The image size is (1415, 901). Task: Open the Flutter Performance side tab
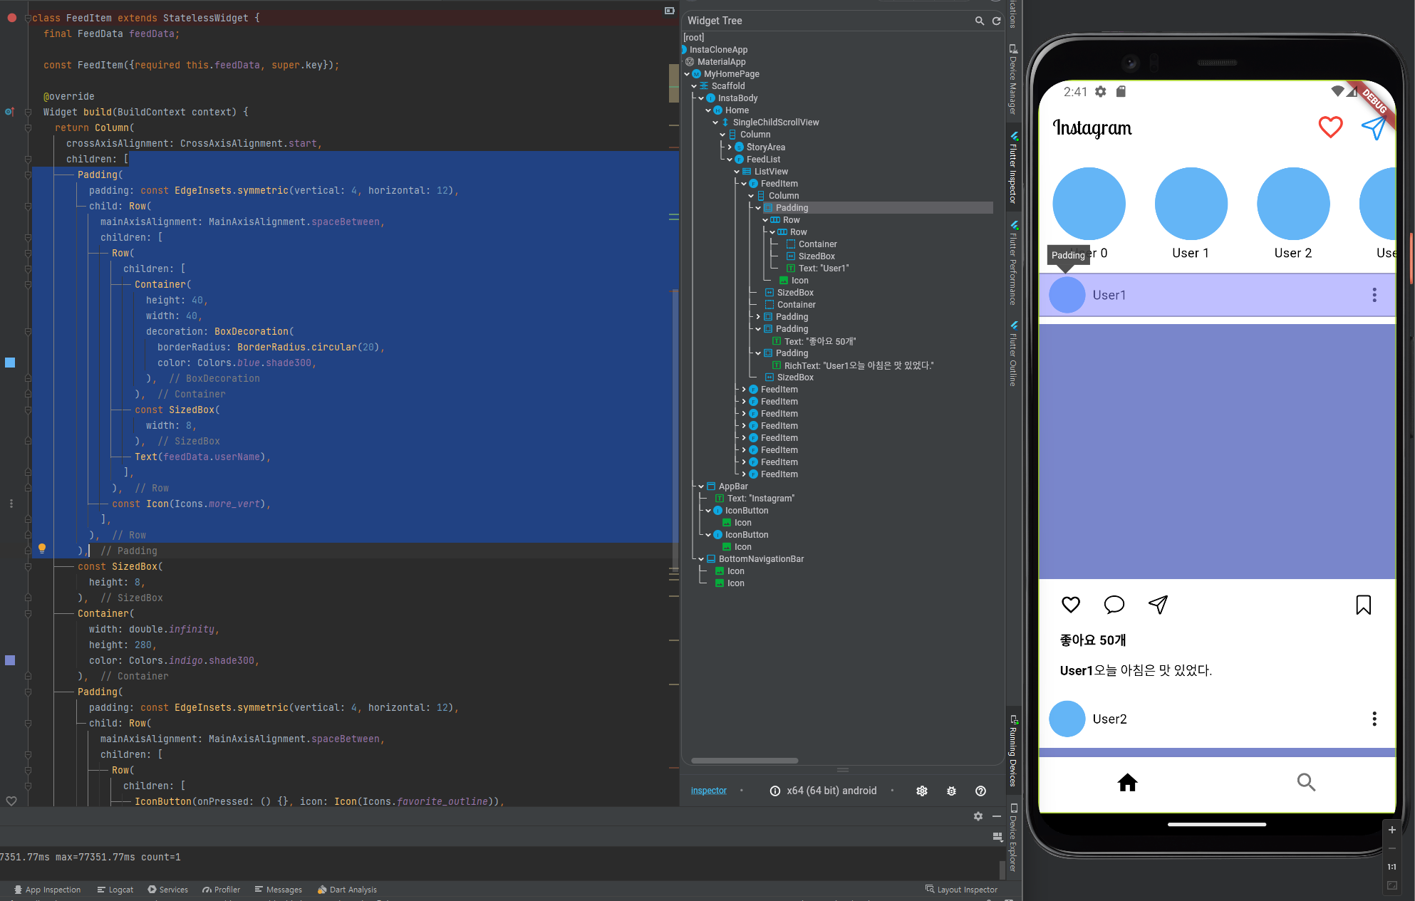click(x=1013, y=264)
